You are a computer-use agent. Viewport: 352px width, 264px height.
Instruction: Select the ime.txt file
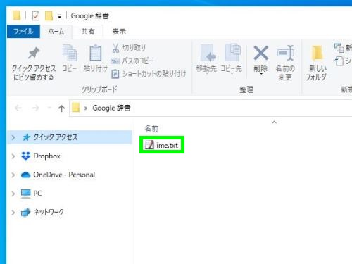click(x=162, y=145)
